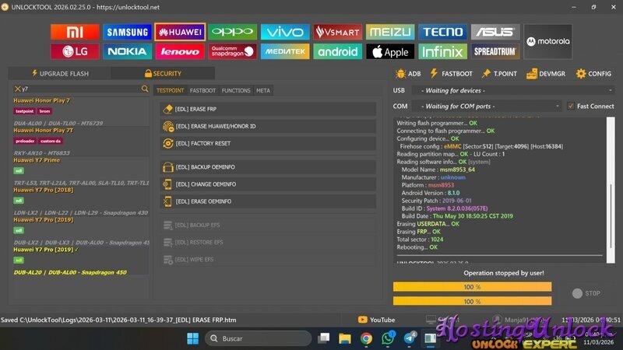Screen dimensions: 623x350
Task: Click the [EDL] FACTORY RESET button
Action: (268, 144)
